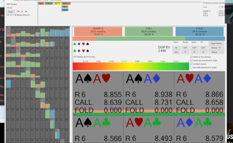The height and width of the screenshot is (143, 233).
Task: Select the AA cell in range grid
Action: tap(8, 32)
